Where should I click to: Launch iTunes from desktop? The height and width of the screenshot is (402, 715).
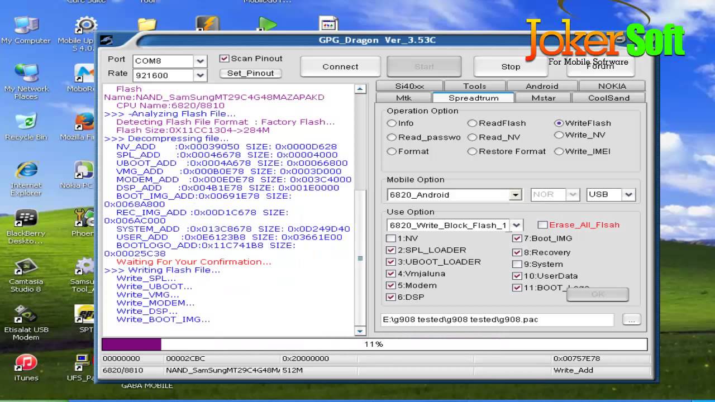click(x=26, y=367)
